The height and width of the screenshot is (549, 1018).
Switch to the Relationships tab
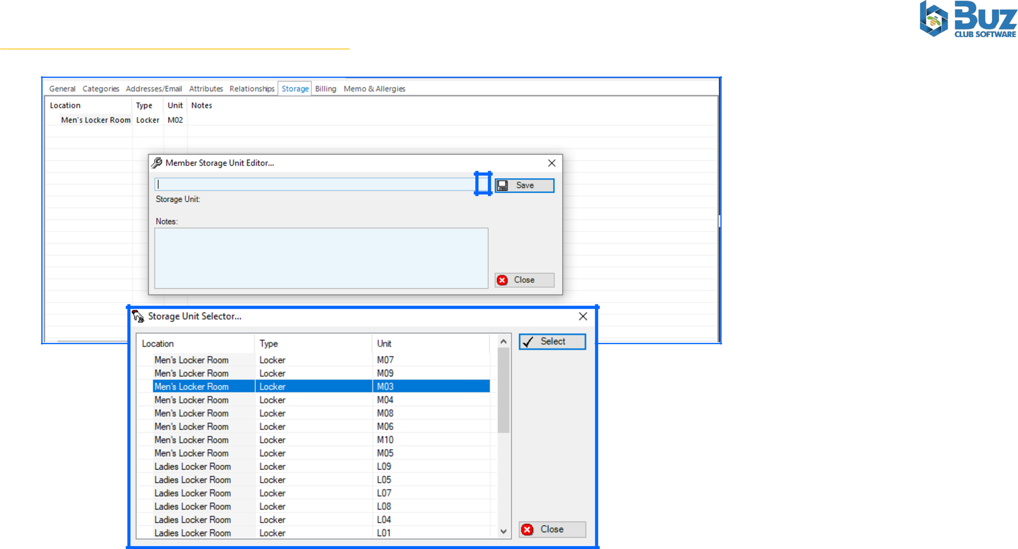tap(251, 89)
